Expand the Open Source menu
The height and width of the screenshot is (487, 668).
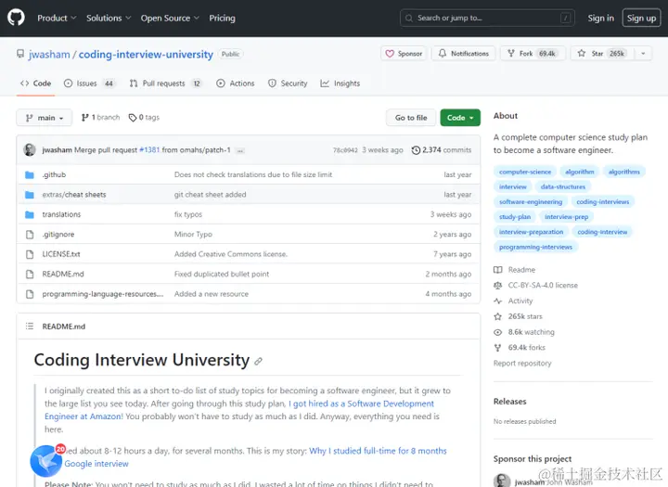[x=170, y=18]
